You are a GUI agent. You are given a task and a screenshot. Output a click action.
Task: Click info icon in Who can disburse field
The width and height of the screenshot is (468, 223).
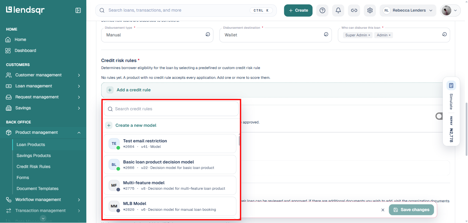pos(444,35)
